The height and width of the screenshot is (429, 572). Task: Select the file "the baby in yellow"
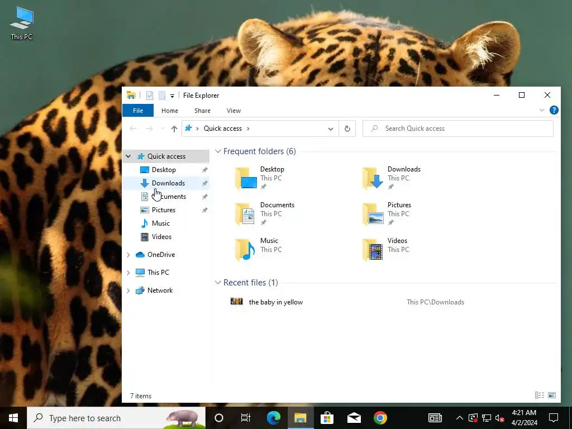(x=276, y=302)
